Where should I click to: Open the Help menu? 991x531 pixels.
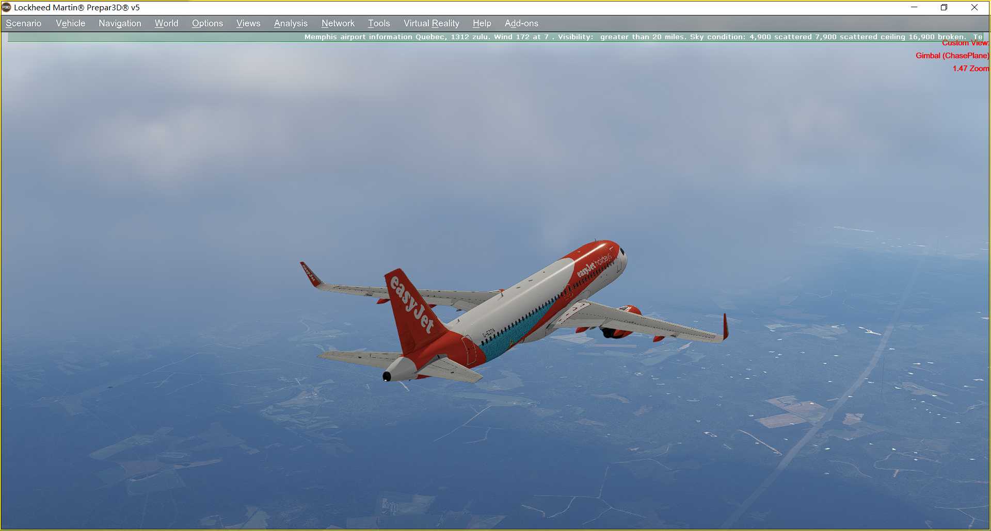[x=481, y=23]
